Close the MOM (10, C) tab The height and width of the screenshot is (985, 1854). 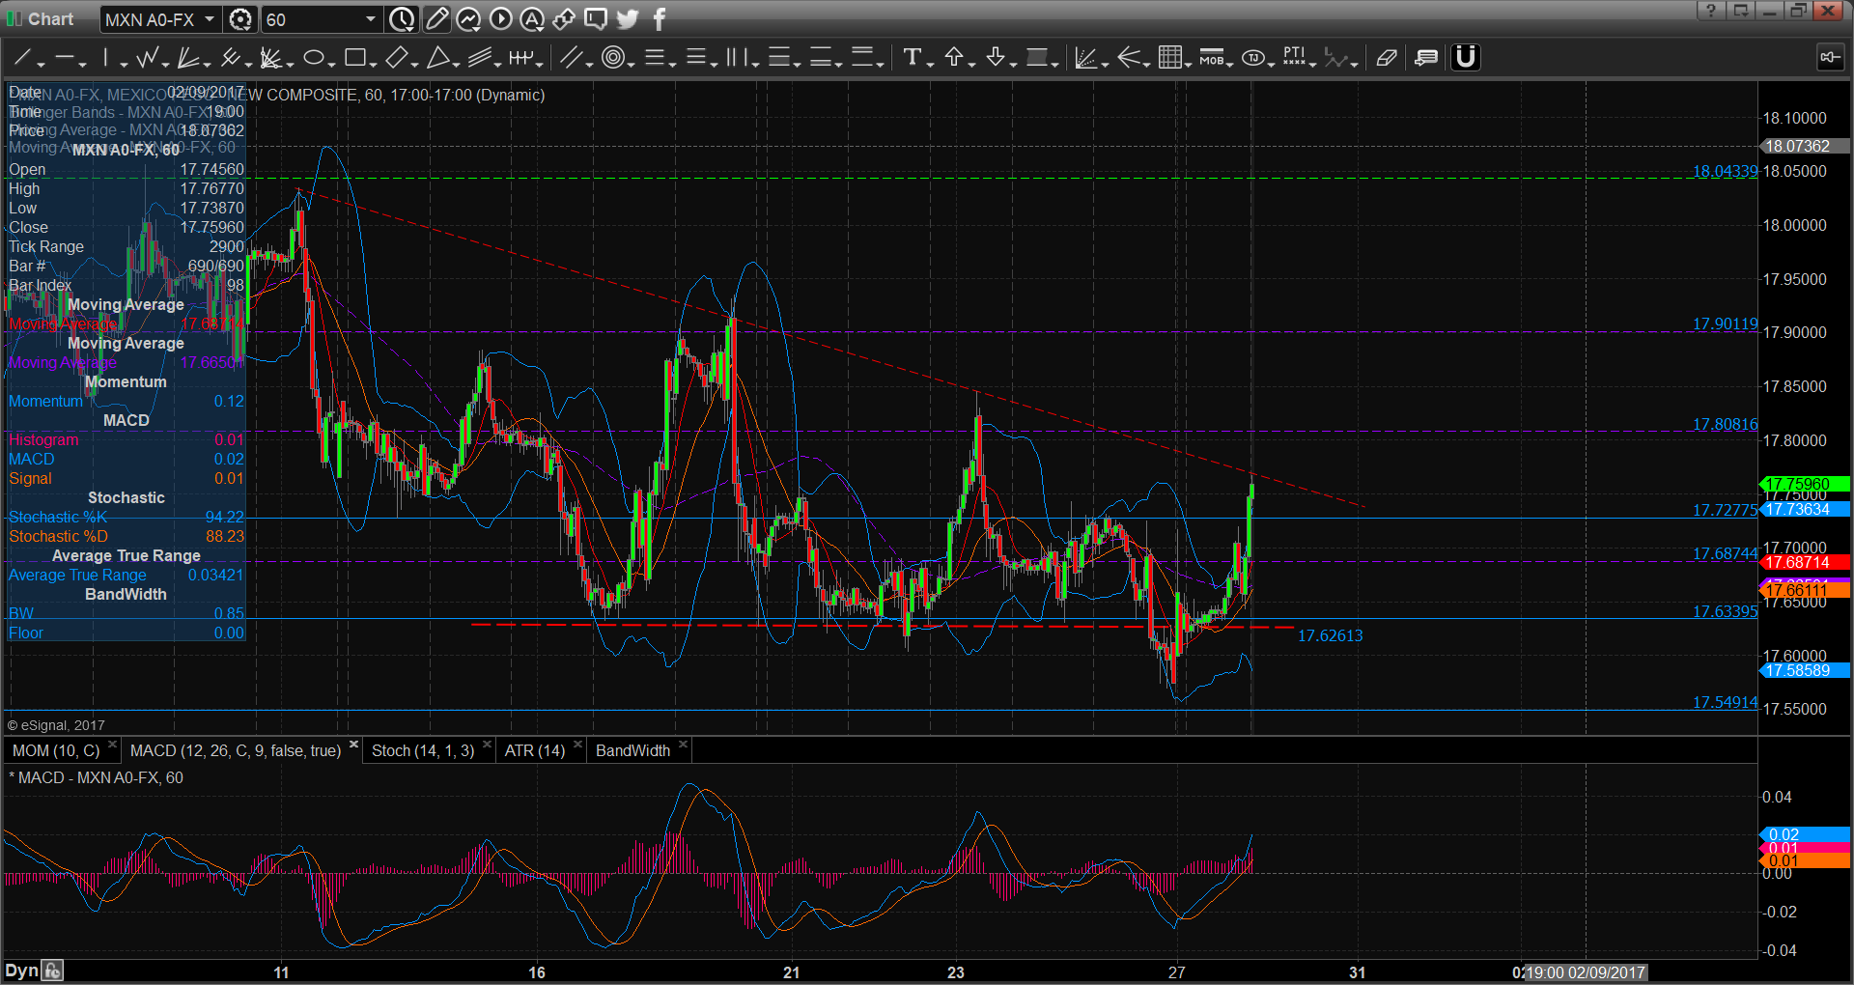tap(112, 745)
